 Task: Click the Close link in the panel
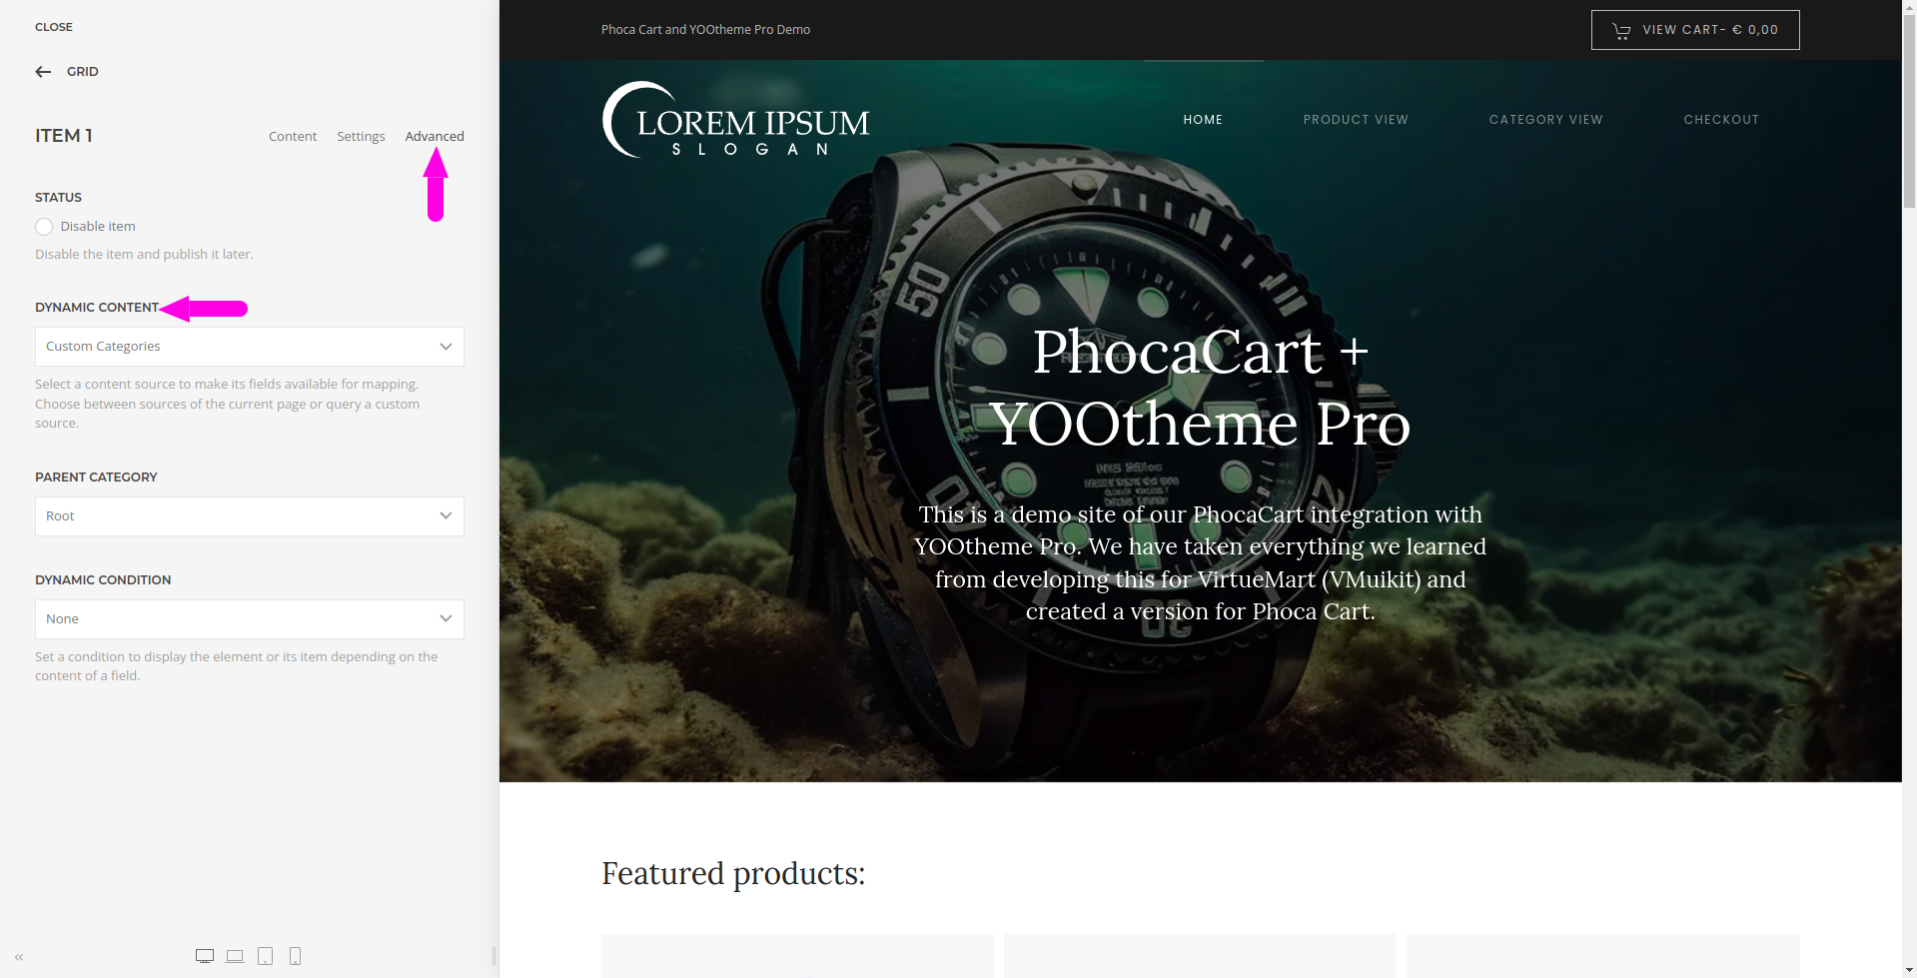(x=54, y=27)
